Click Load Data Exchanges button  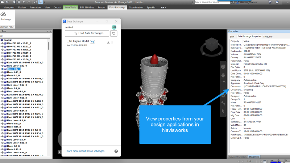click(x=87, y=33)
